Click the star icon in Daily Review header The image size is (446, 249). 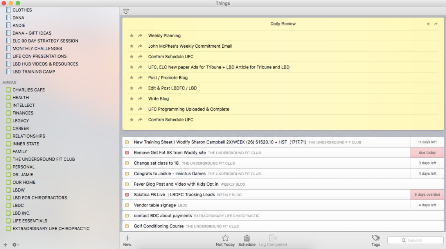428,24
